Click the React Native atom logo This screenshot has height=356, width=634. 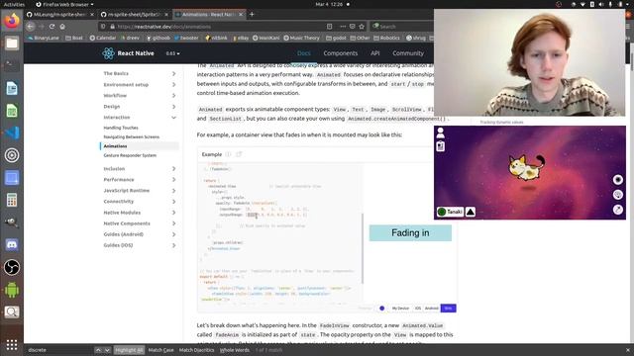pos(108,53)
